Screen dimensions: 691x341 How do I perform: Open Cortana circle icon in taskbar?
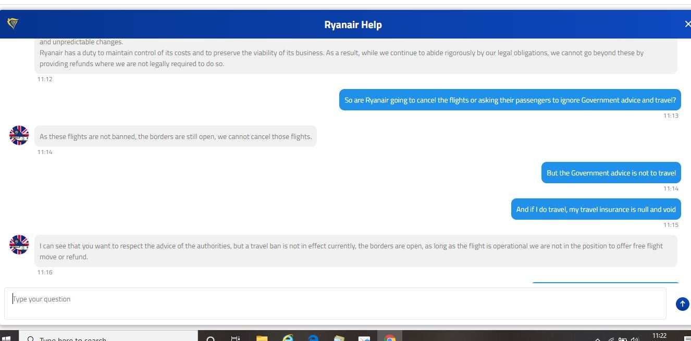coord(211,338)
